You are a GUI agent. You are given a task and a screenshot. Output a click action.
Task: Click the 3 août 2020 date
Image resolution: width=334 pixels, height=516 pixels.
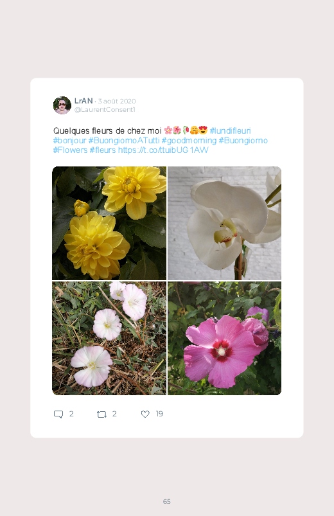pos(117,101)
